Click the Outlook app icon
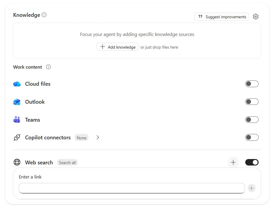This screenshot has height=210, width=276. pos(17,102)
